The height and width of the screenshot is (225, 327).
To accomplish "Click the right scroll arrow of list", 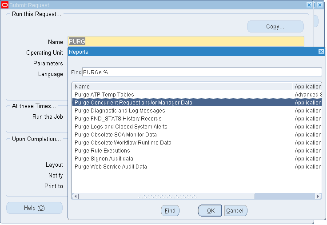I will coord(318,197).
